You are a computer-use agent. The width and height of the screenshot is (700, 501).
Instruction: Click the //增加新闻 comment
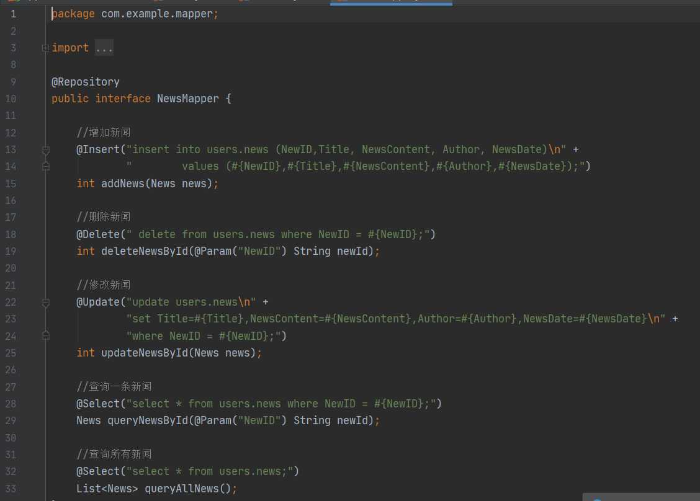[104, 133]
